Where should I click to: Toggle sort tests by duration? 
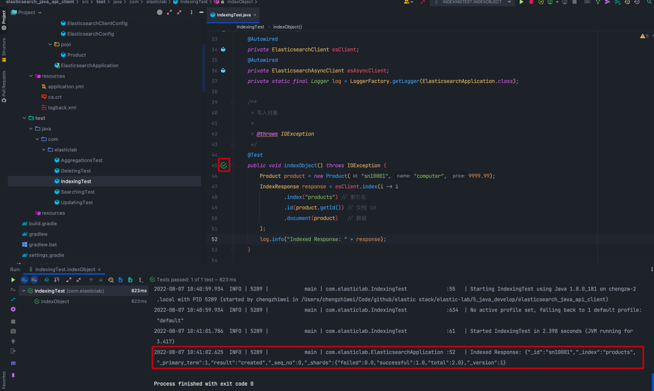[x=57, y=280]
